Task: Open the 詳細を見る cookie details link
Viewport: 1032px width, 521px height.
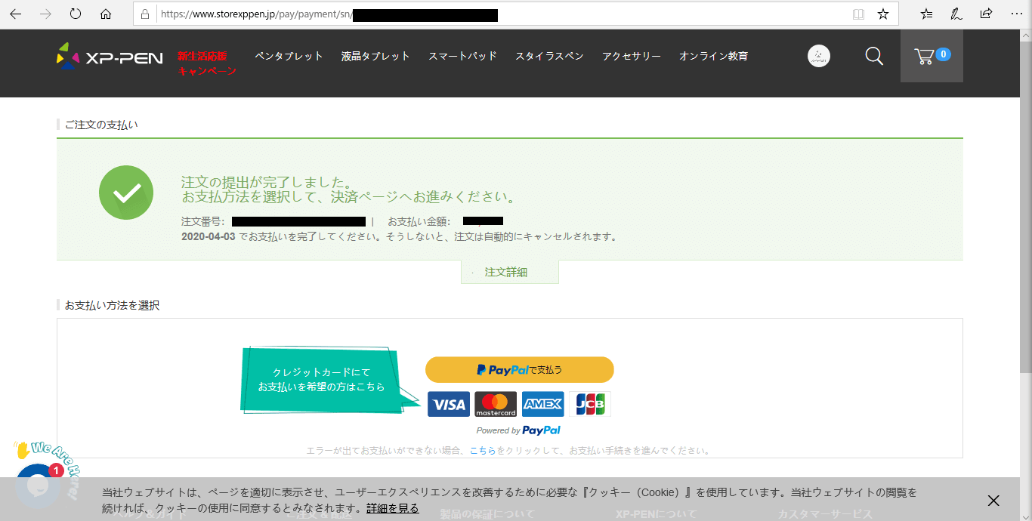Action: [393, 508]
